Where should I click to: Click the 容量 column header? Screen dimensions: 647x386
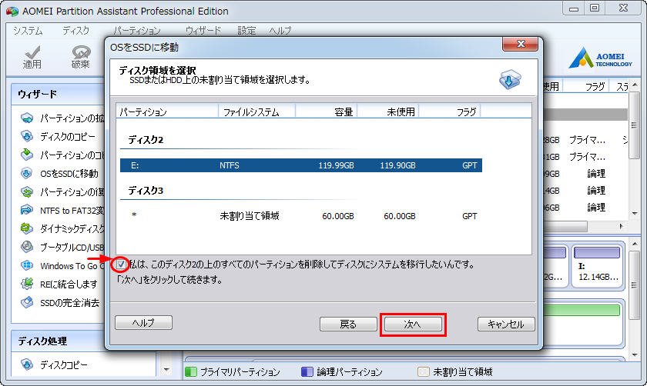327,111
